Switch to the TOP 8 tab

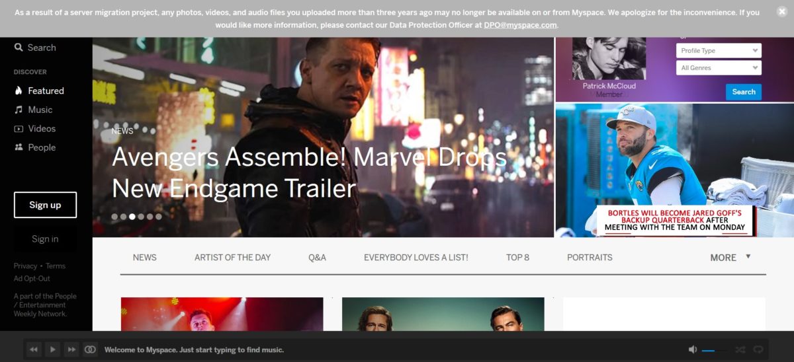point(517,258)
